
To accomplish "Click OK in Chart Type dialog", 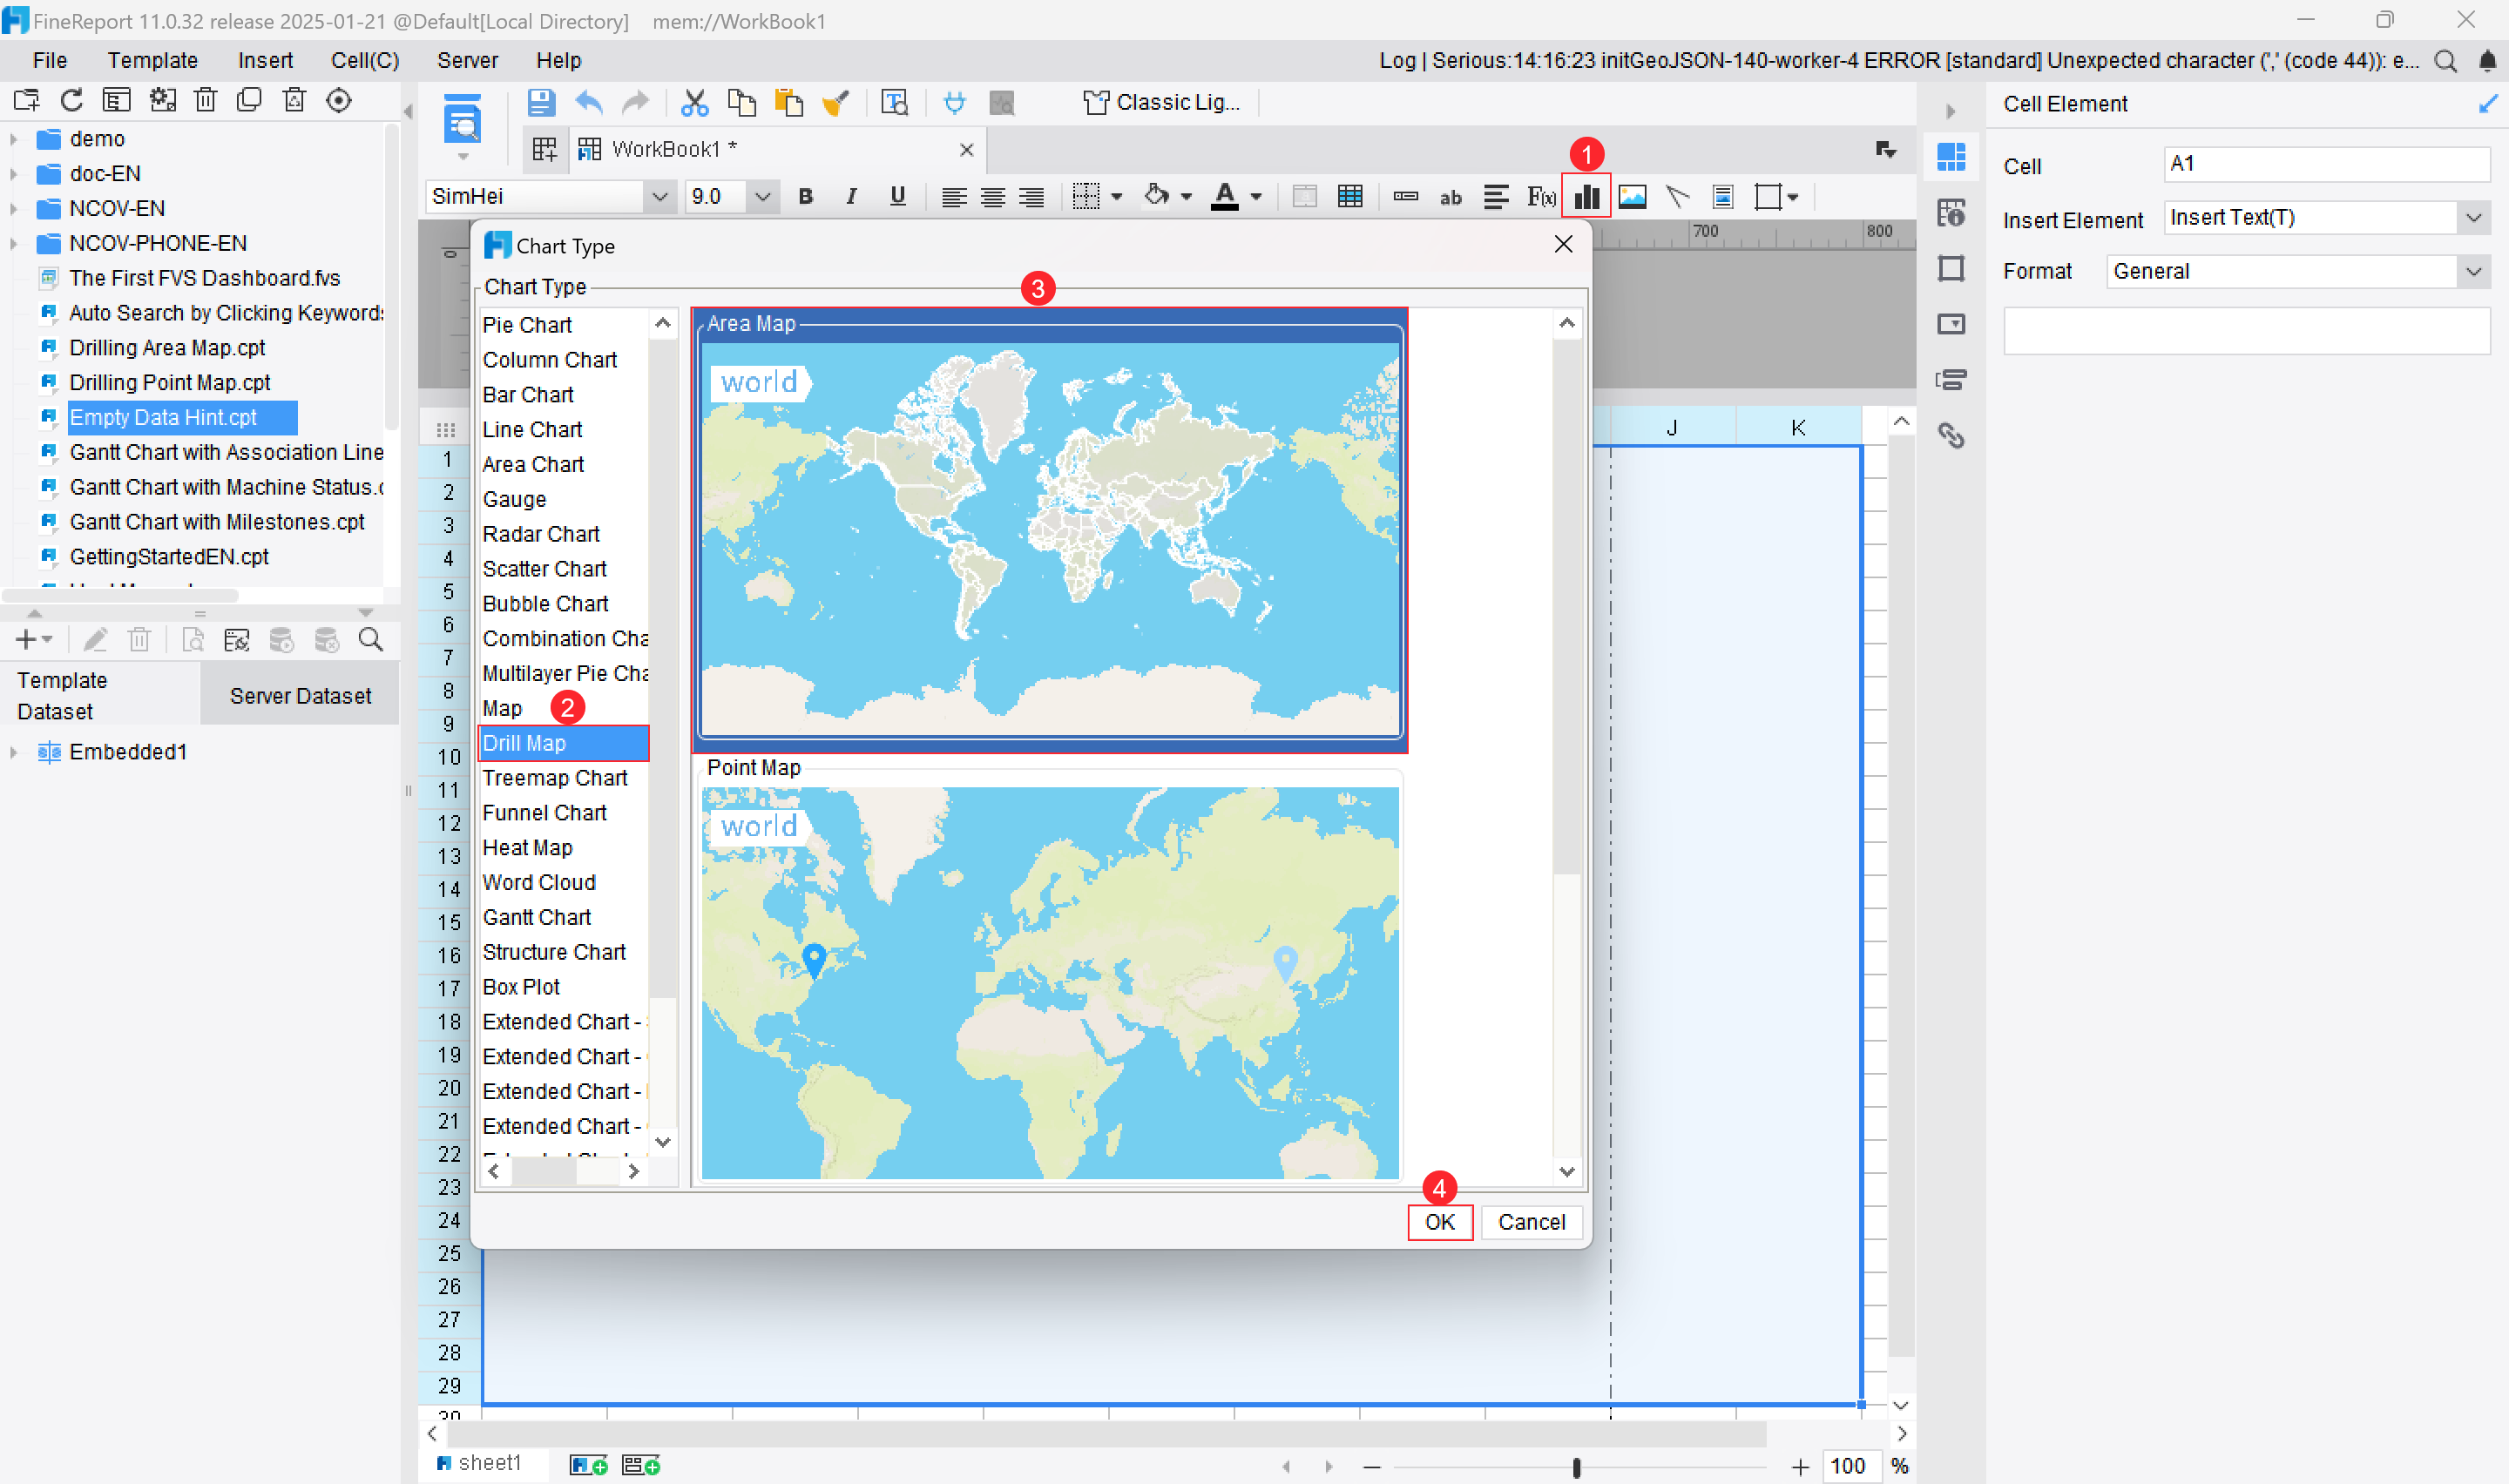I will click(1440, 1222).
